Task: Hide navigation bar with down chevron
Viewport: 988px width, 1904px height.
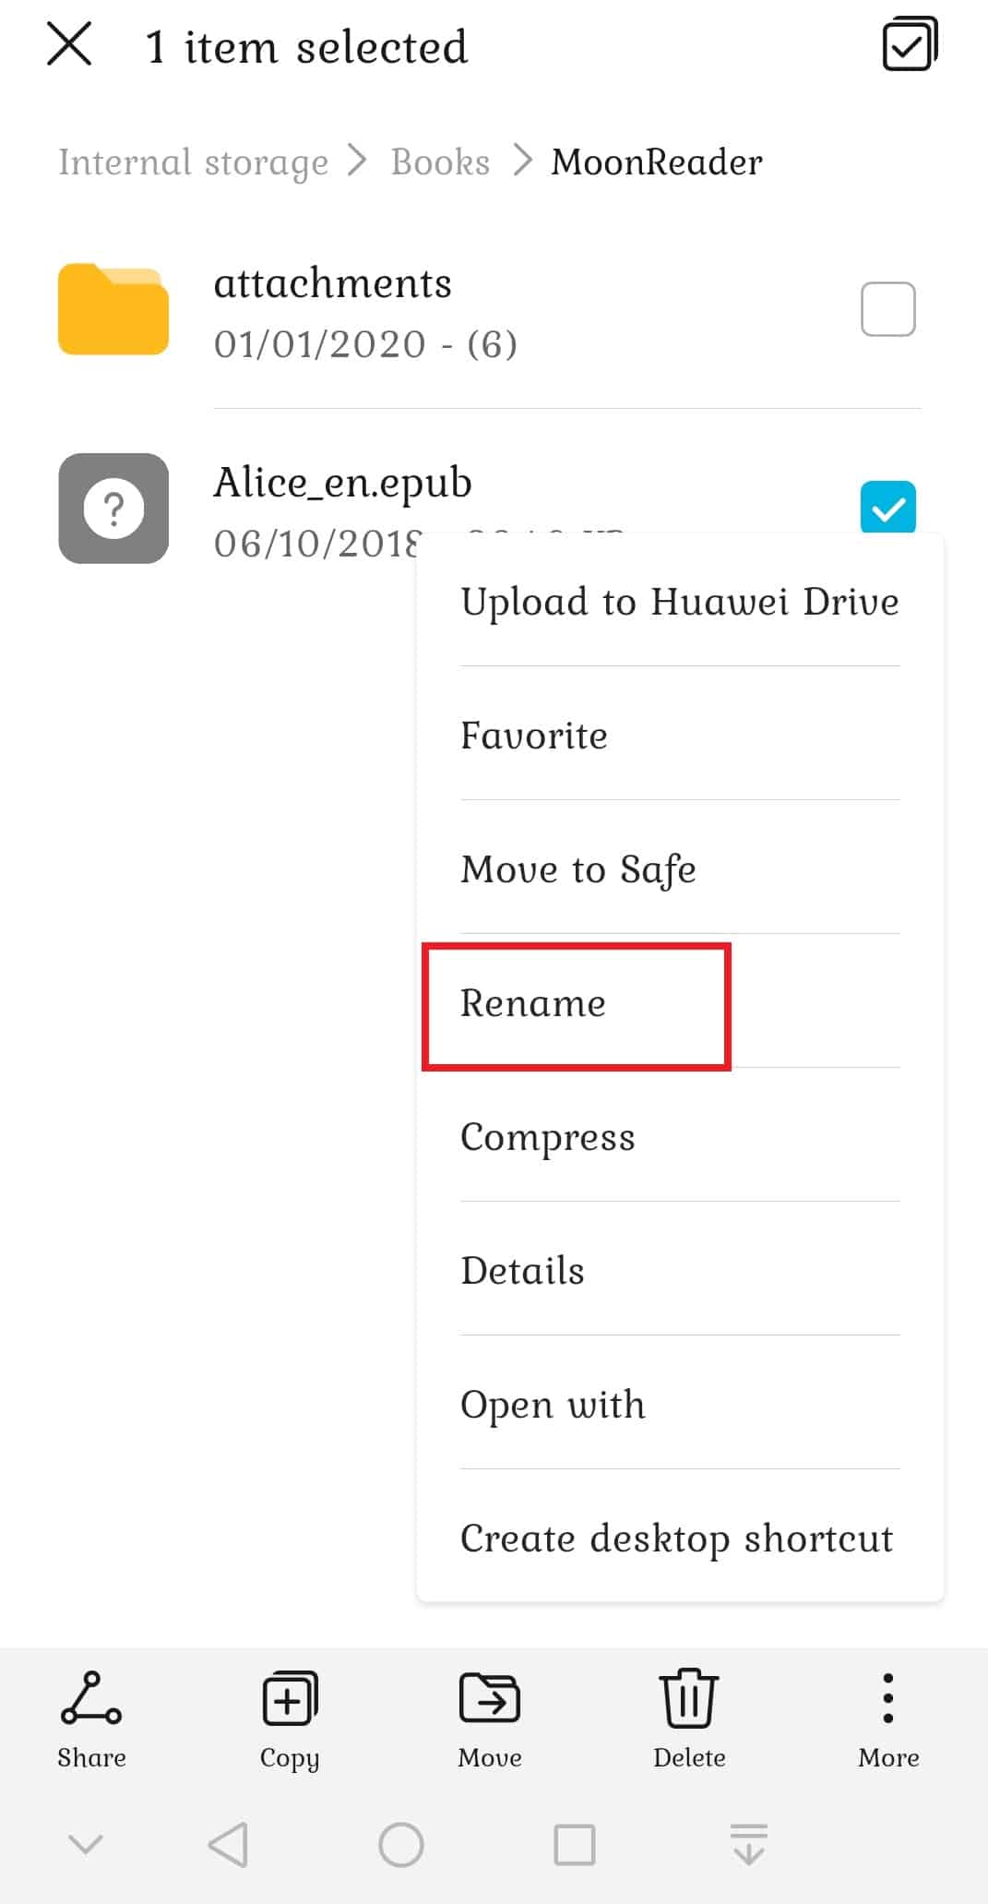Action: click(86, 1845)
